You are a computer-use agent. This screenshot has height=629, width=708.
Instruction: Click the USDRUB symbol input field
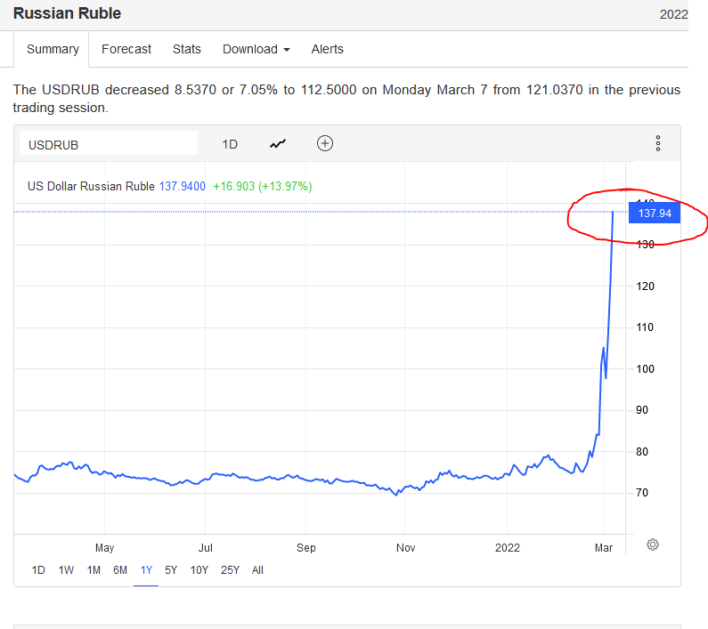(109, 145)
